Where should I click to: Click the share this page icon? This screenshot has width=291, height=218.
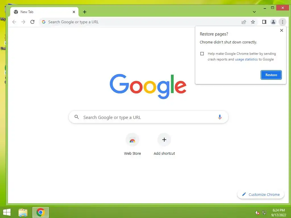tap(244, 22)
